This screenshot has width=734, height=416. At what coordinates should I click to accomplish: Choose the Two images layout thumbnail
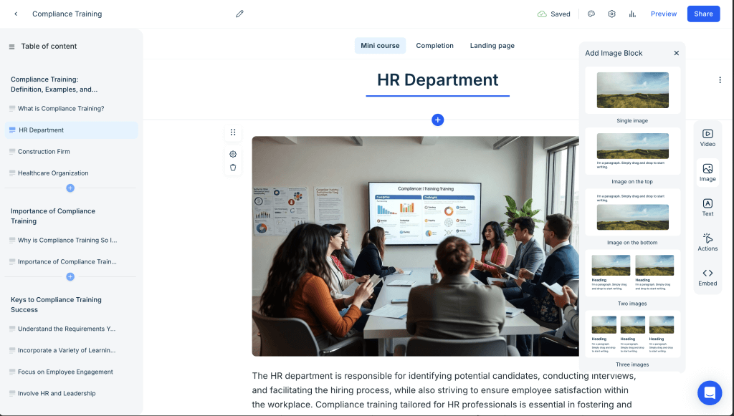point(632,273)
